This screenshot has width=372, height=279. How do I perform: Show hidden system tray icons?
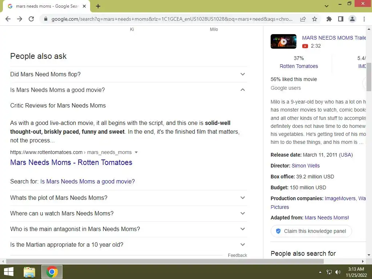[320, 272]
